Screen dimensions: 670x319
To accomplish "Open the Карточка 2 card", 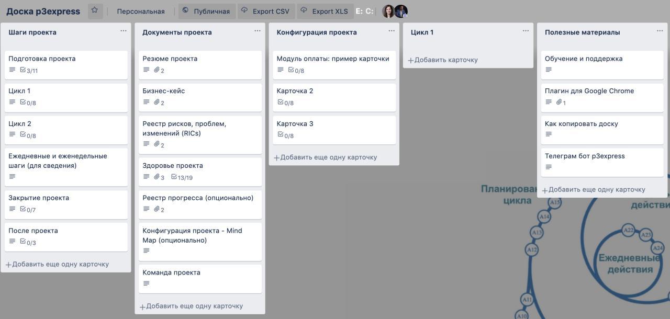I will point(334,97).
